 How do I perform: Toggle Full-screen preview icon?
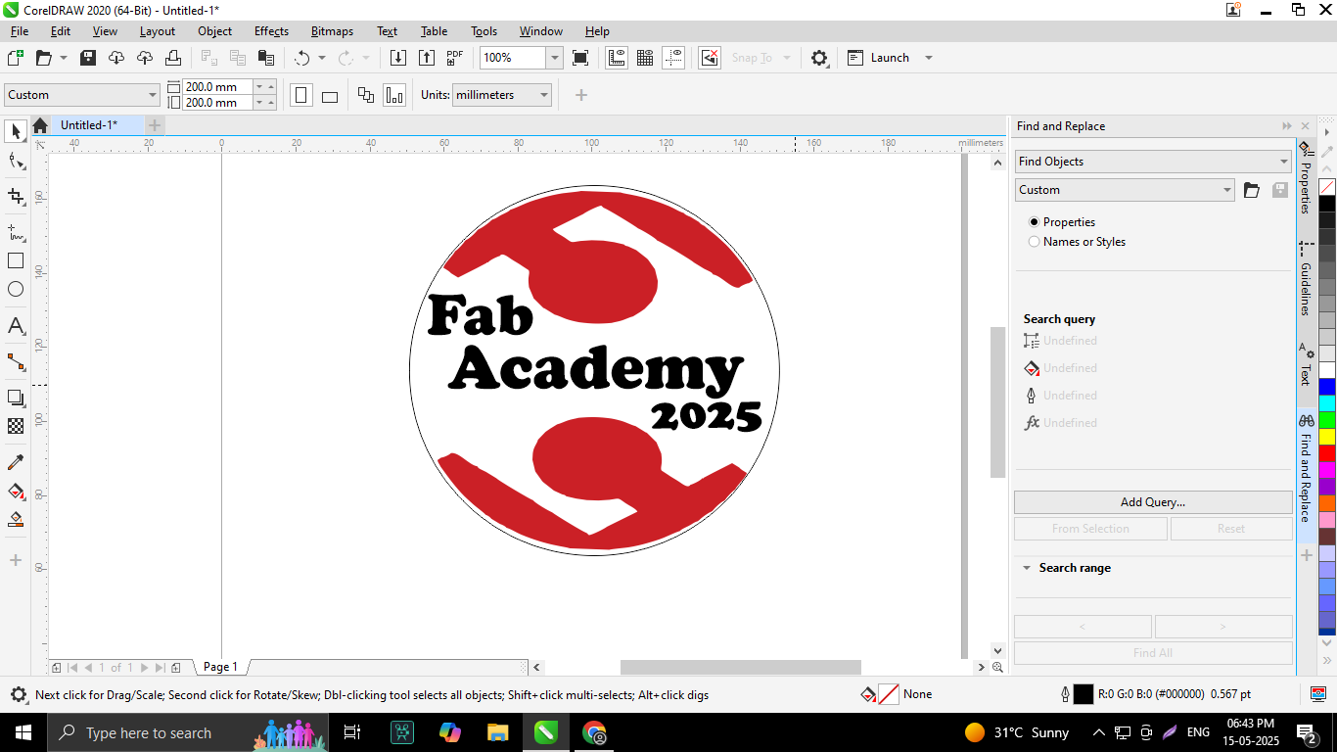point(580,58)
